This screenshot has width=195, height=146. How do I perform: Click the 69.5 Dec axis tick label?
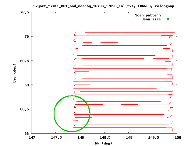click(x=24, y=61)
